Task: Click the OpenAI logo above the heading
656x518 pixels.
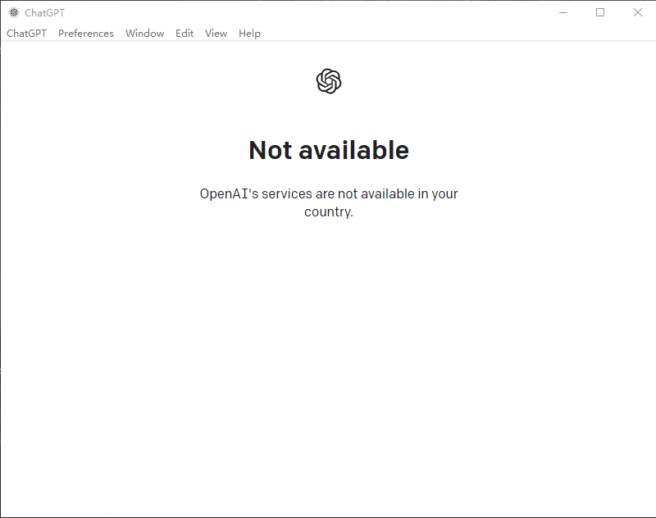Action: tap(329, 81)
